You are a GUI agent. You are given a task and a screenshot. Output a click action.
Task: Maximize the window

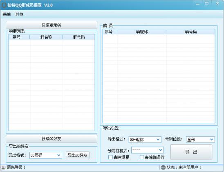(207, 3)
